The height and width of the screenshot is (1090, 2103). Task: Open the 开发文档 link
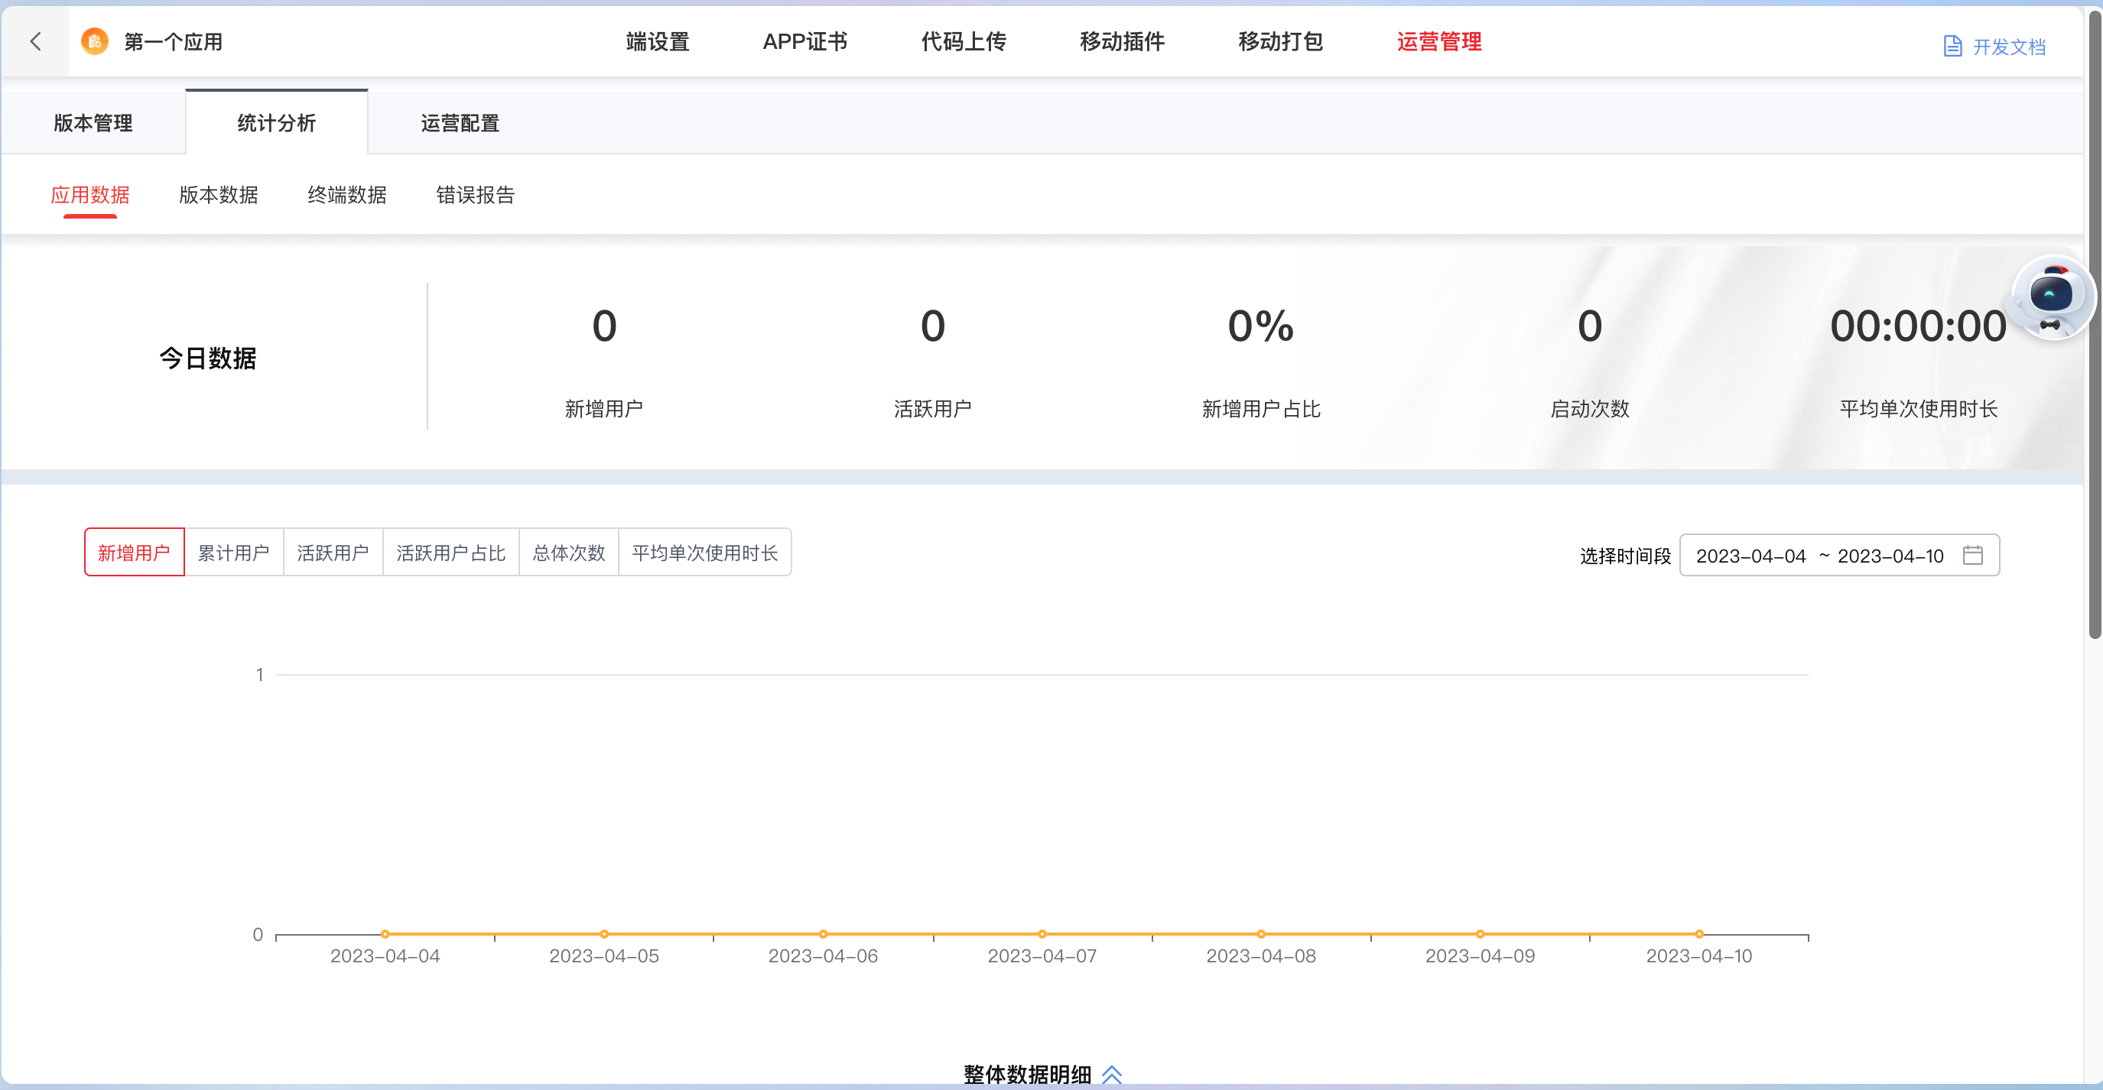(2008, 47)
